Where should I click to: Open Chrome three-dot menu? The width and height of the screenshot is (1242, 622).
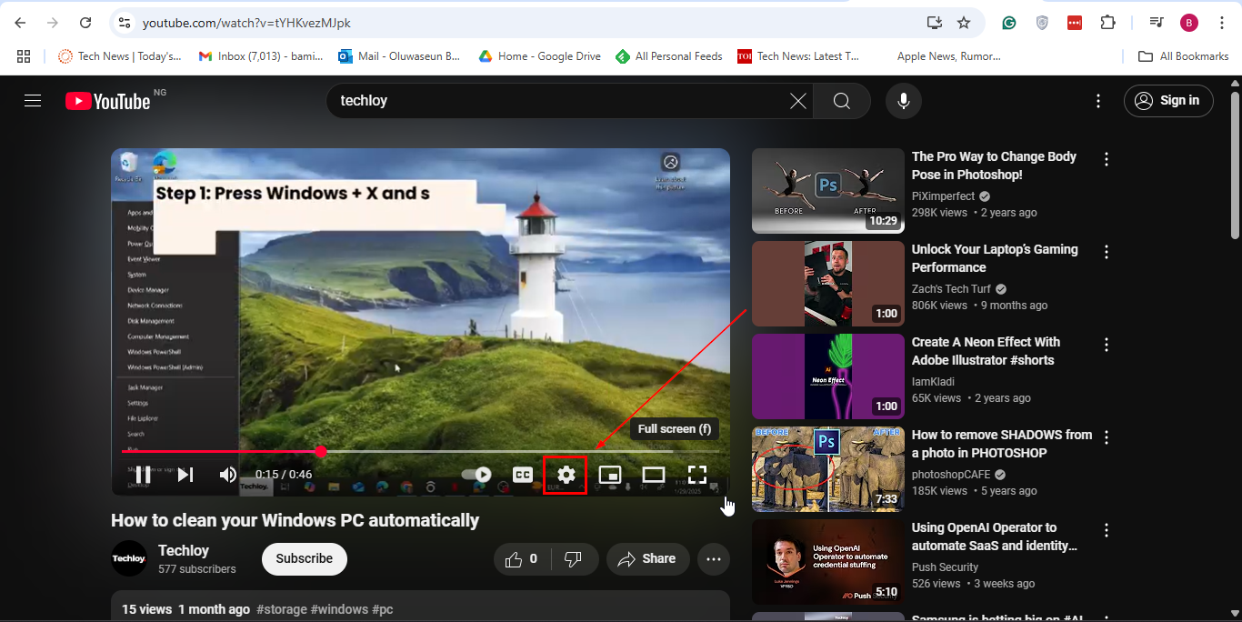click(x=1222, y=23)
